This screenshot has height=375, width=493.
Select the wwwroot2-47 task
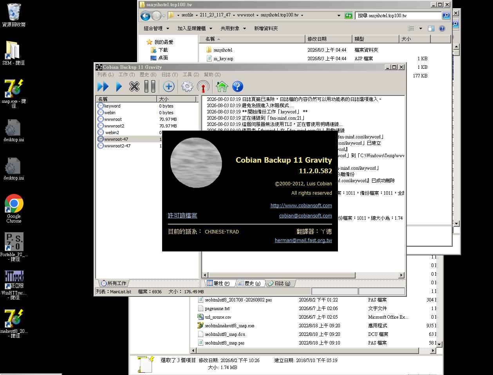tap(129, 146)
